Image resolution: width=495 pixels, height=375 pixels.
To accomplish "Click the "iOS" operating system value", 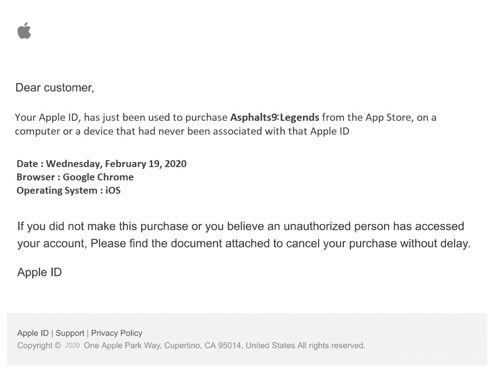I will [113, 190].
